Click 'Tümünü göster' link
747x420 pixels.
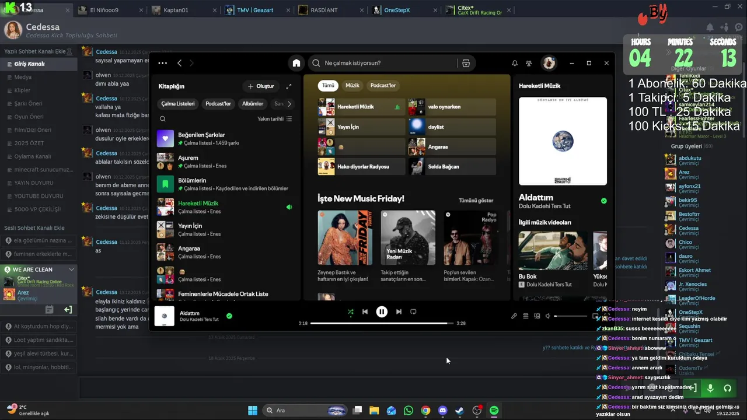click(476, 200)
